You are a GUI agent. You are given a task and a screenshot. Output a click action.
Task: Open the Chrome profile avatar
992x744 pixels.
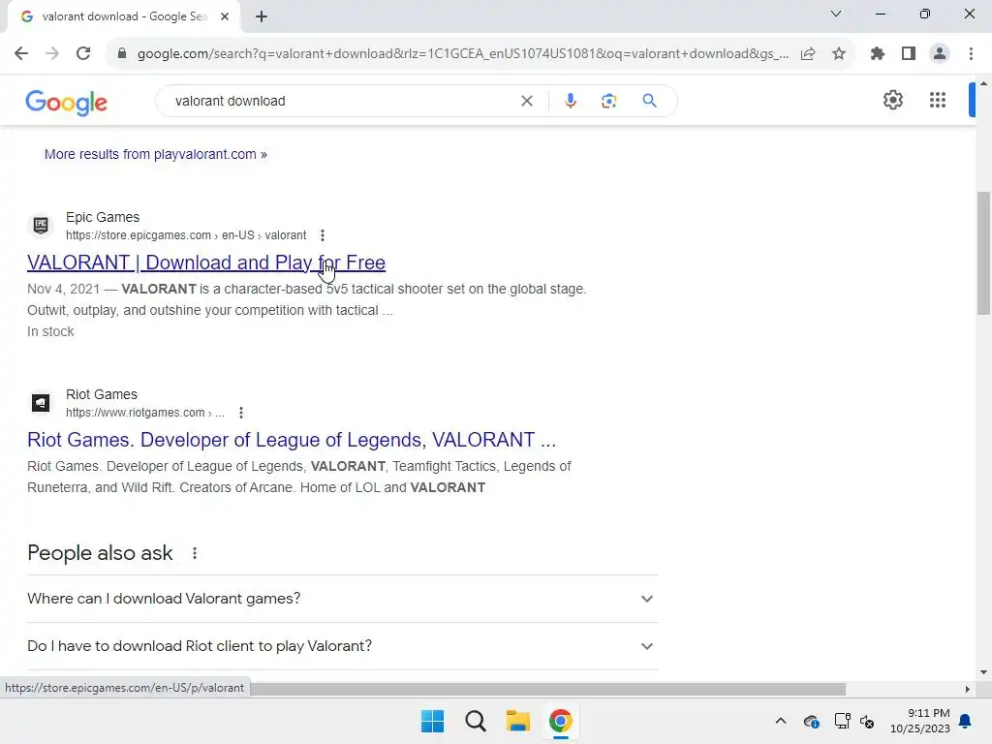pyautogui.click(x=940, y=54)
